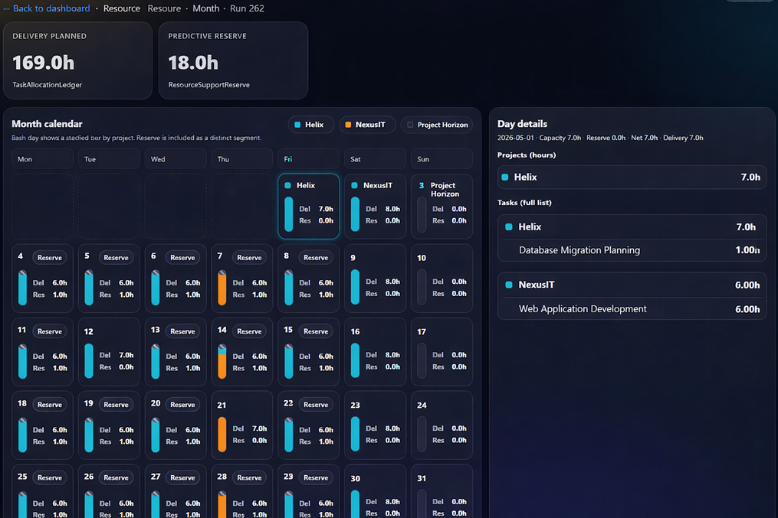Select the Month breadcrumb item
778x518 pixels.
tap(205, 8)
